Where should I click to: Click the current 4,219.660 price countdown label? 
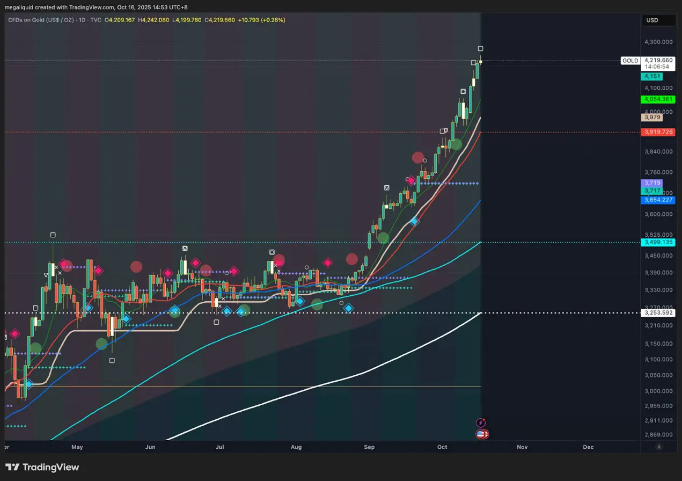(658, 63)
